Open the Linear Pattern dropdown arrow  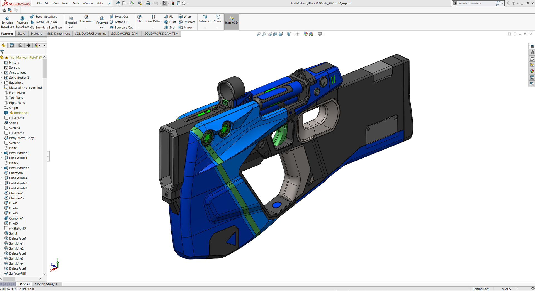coord(153,28)
